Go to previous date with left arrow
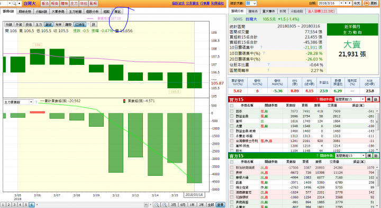 (346, 3)
